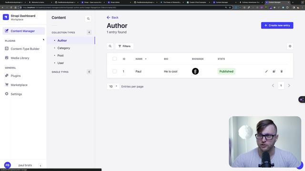
Task: Click the Plugins puzzle piece icon
Action: click(x=7, y=76)
